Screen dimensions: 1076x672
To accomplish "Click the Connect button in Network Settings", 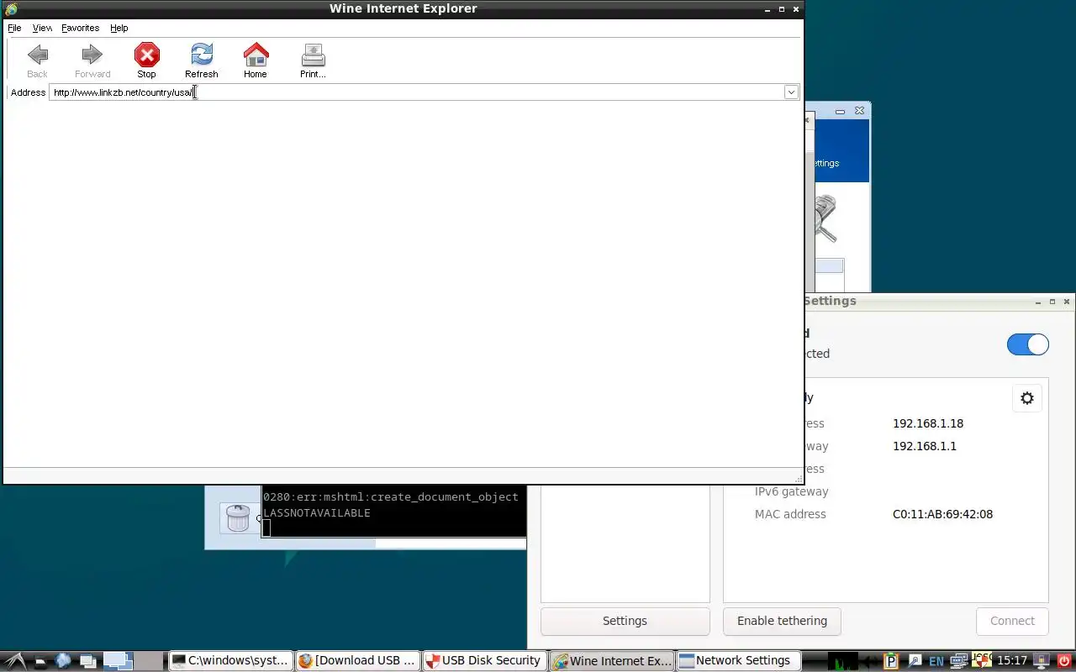I will coord(1012,621).
